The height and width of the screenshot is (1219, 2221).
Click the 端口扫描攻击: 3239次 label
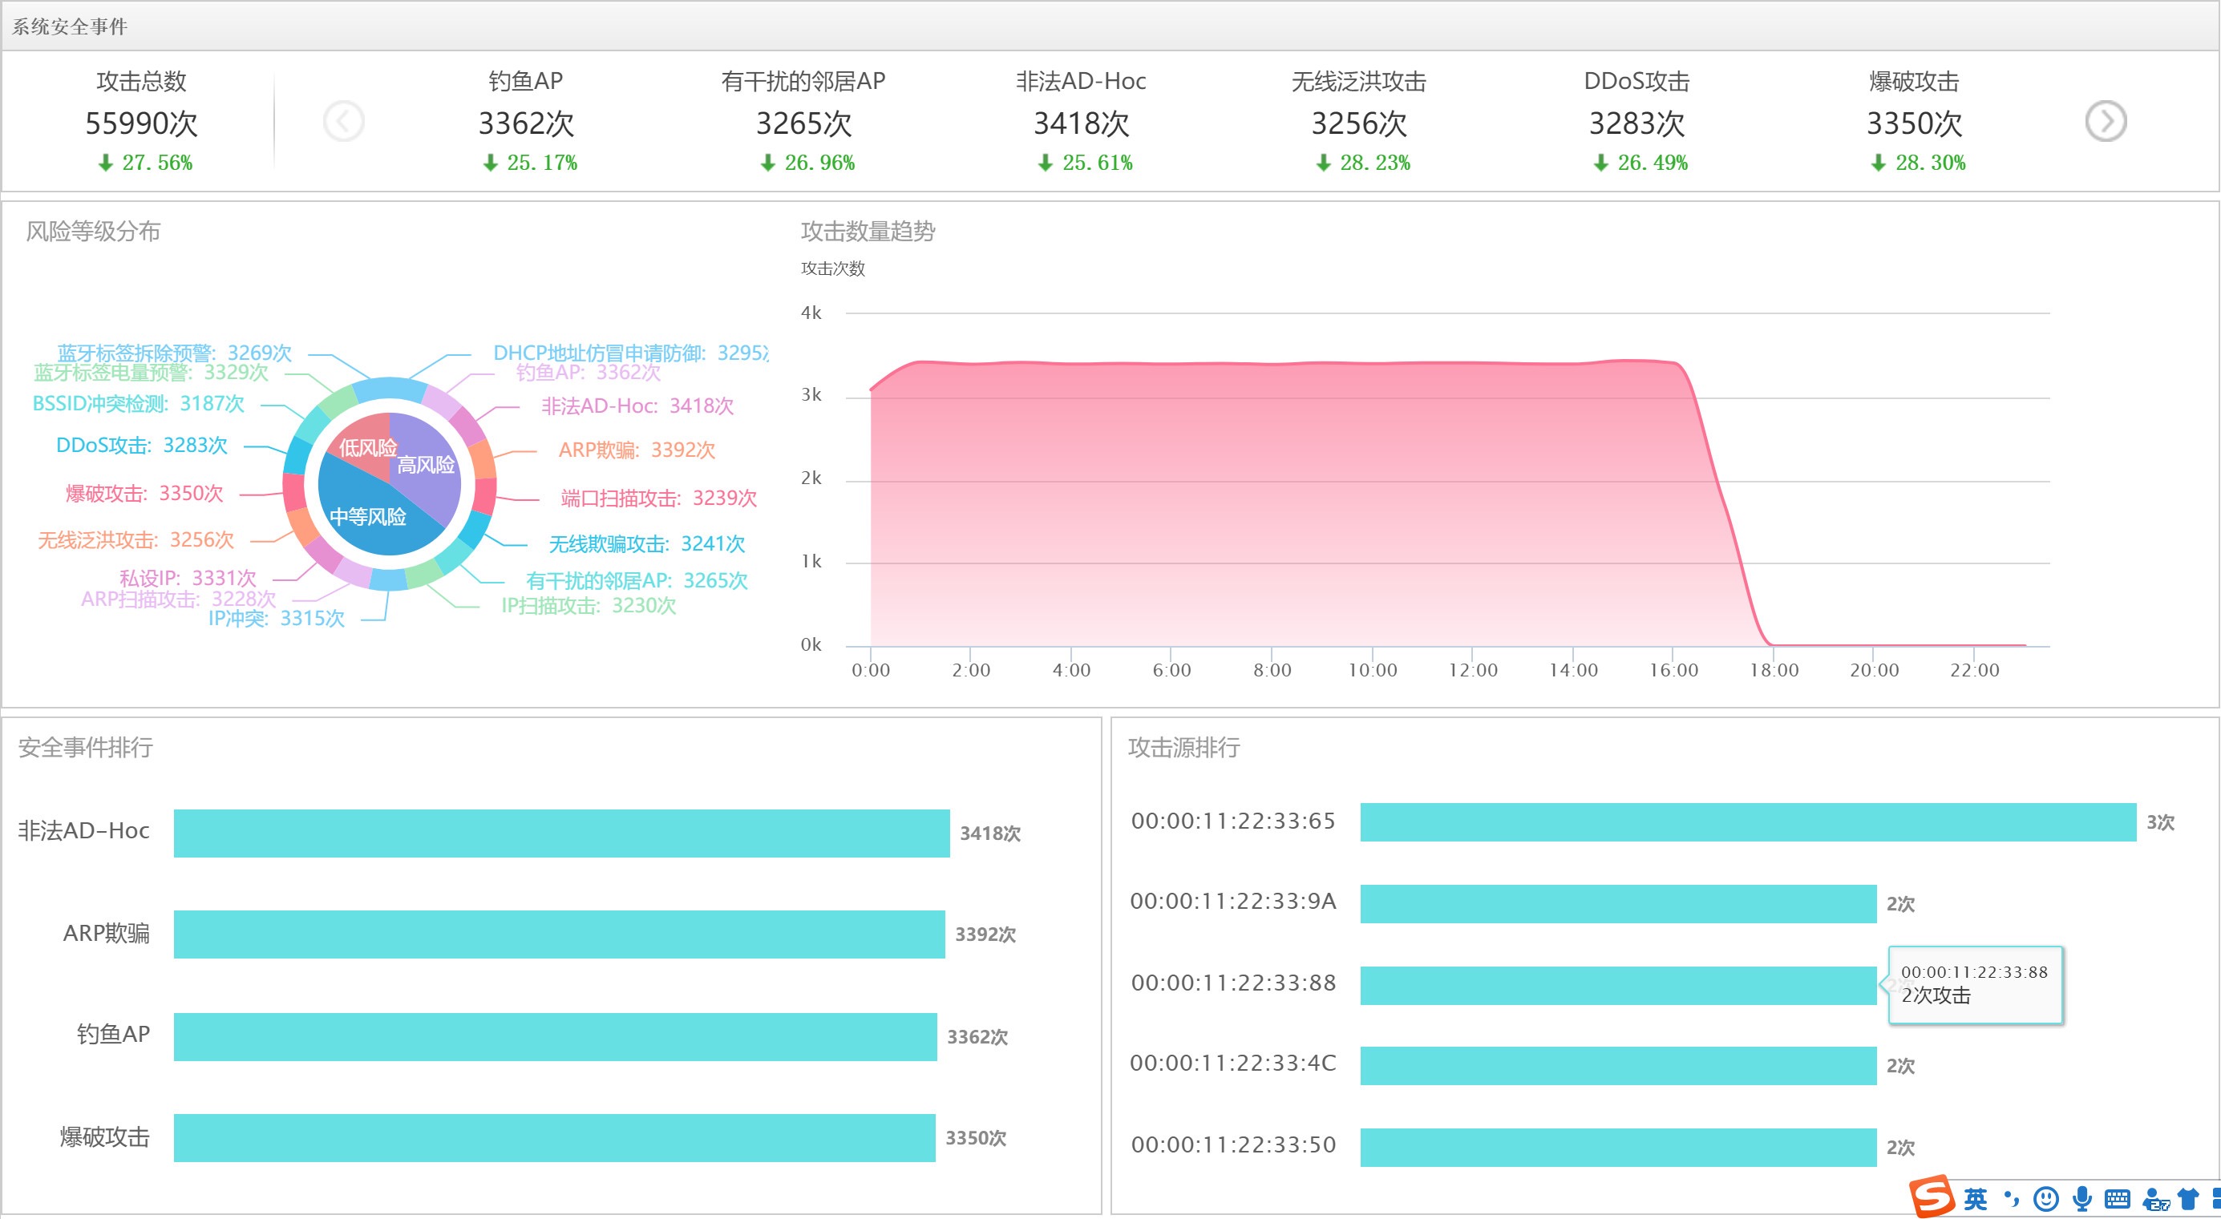(x=659, y=498)
